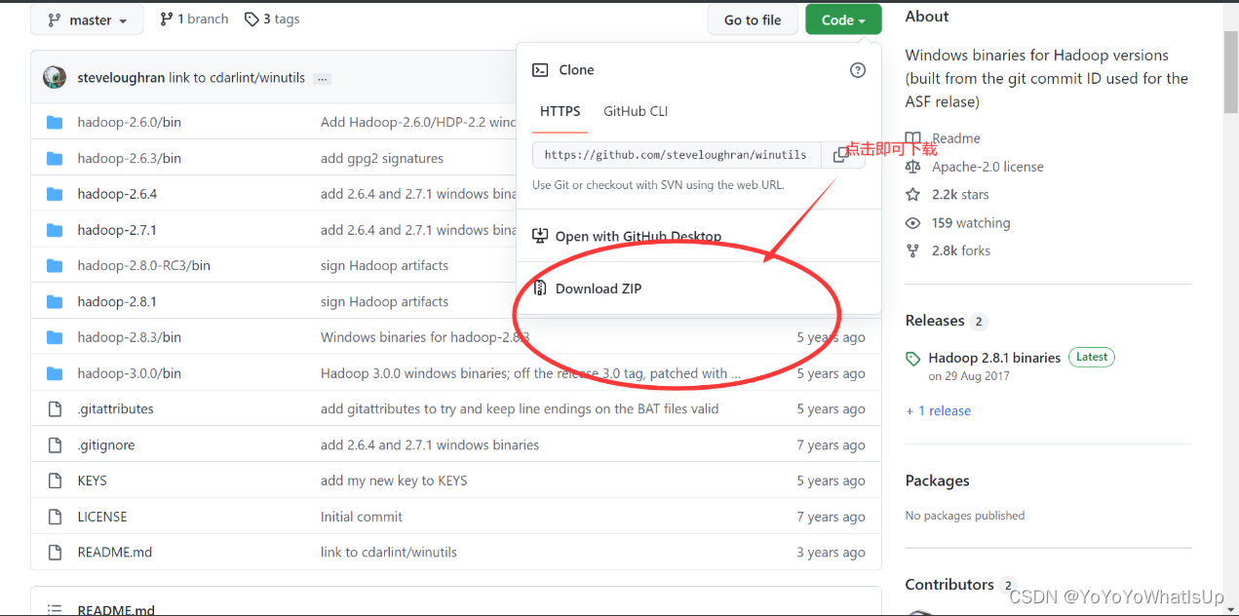
Task: Click the list icon beside README.md header
Action: pos(56,610)
